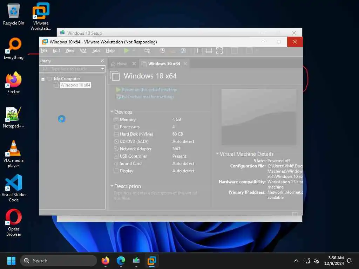The image size is (359, 269).
Task: Select the Opera Browser desktop shortcut
Action: [x=14, y=222]
